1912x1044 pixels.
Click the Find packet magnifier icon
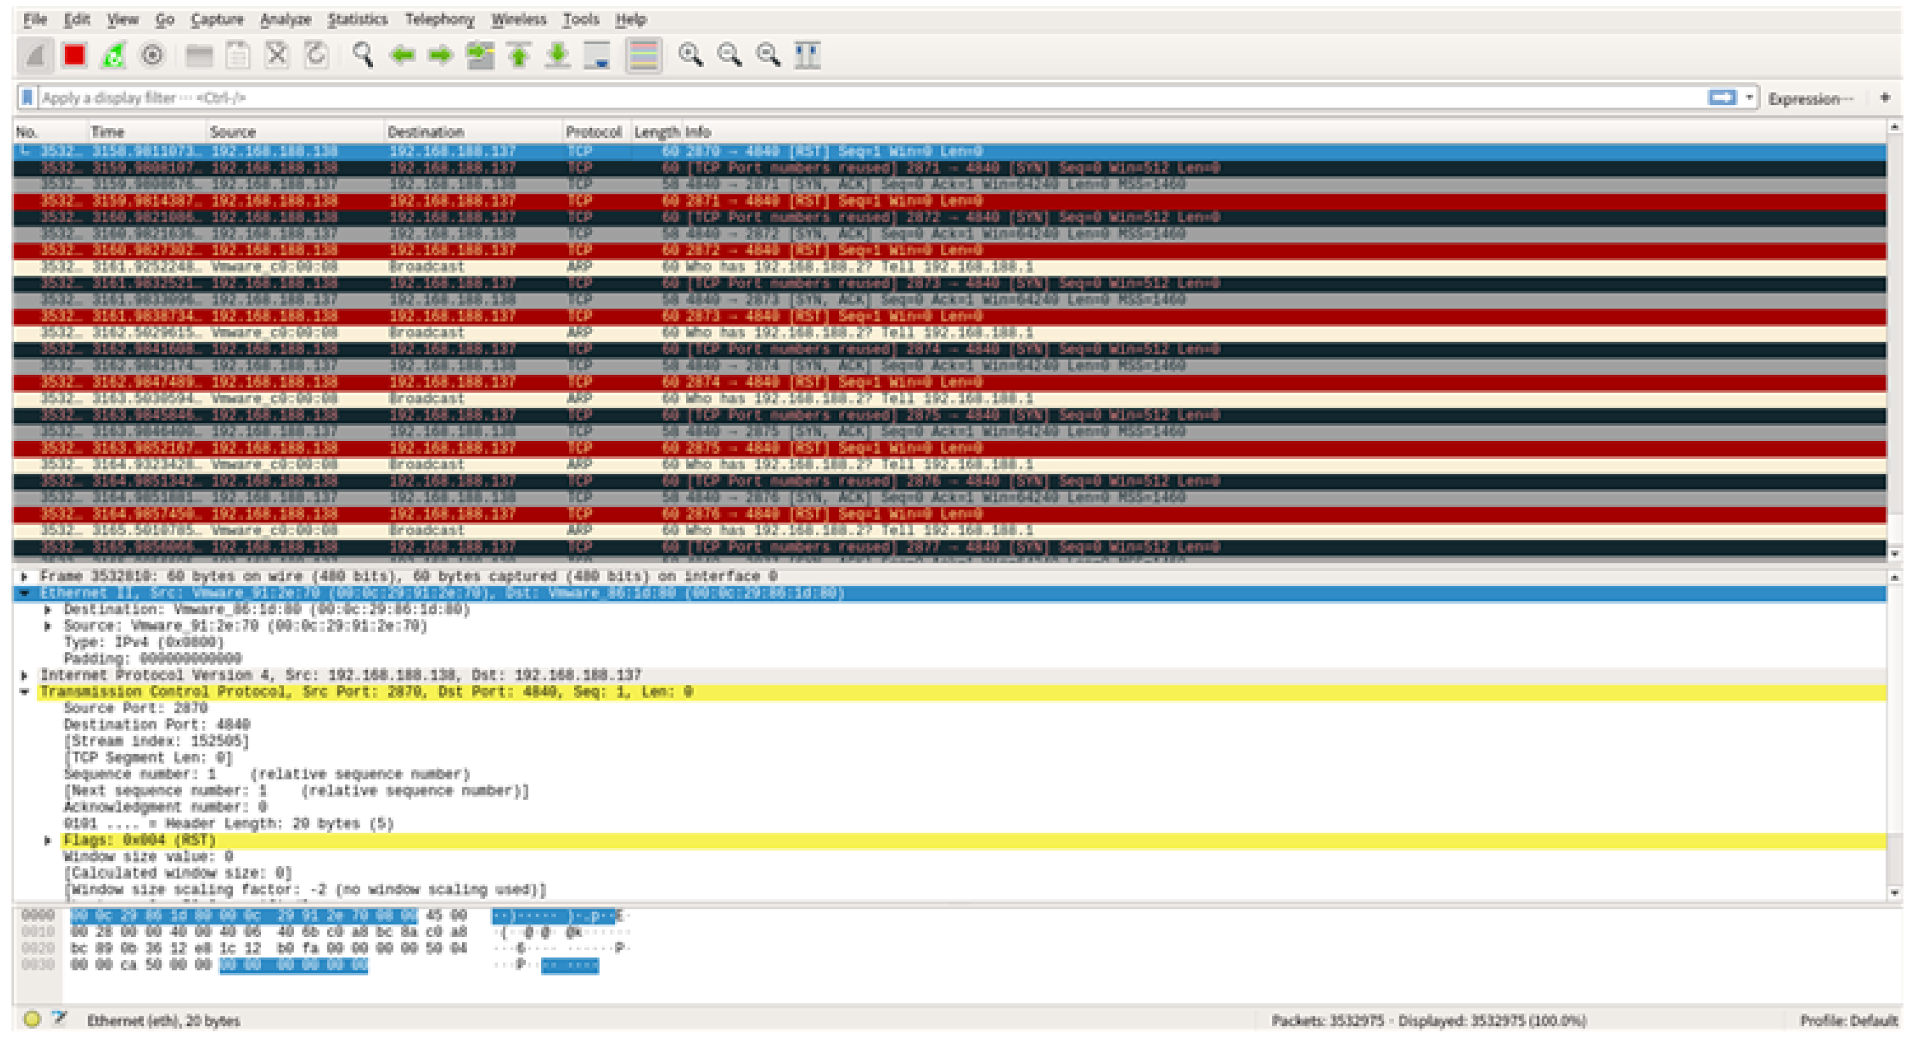point(363,56)
